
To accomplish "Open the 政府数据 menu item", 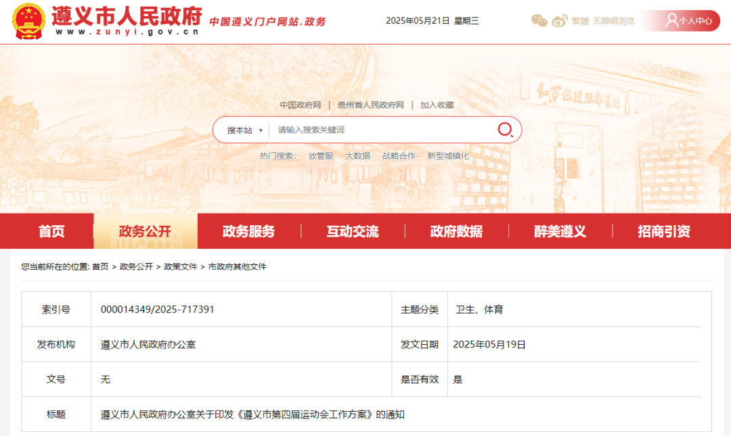I will point(456,231).
